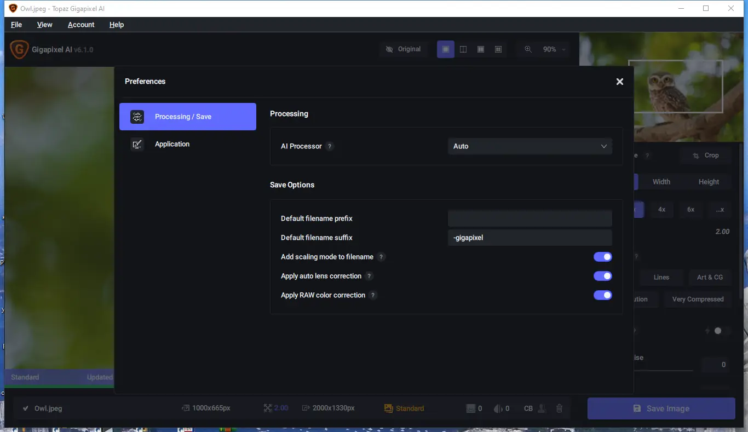748x432 pixels.
Task: Click the face recovery person icon
Action: (542, 408)
